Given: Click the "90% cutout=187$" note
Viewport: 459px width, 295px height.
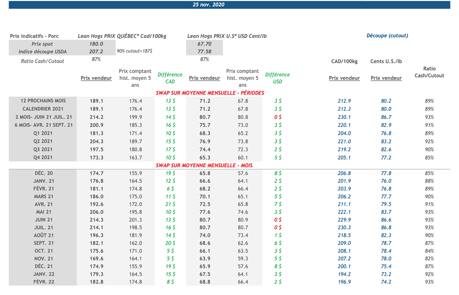Looking at the screenshot, I should (134, 52).
